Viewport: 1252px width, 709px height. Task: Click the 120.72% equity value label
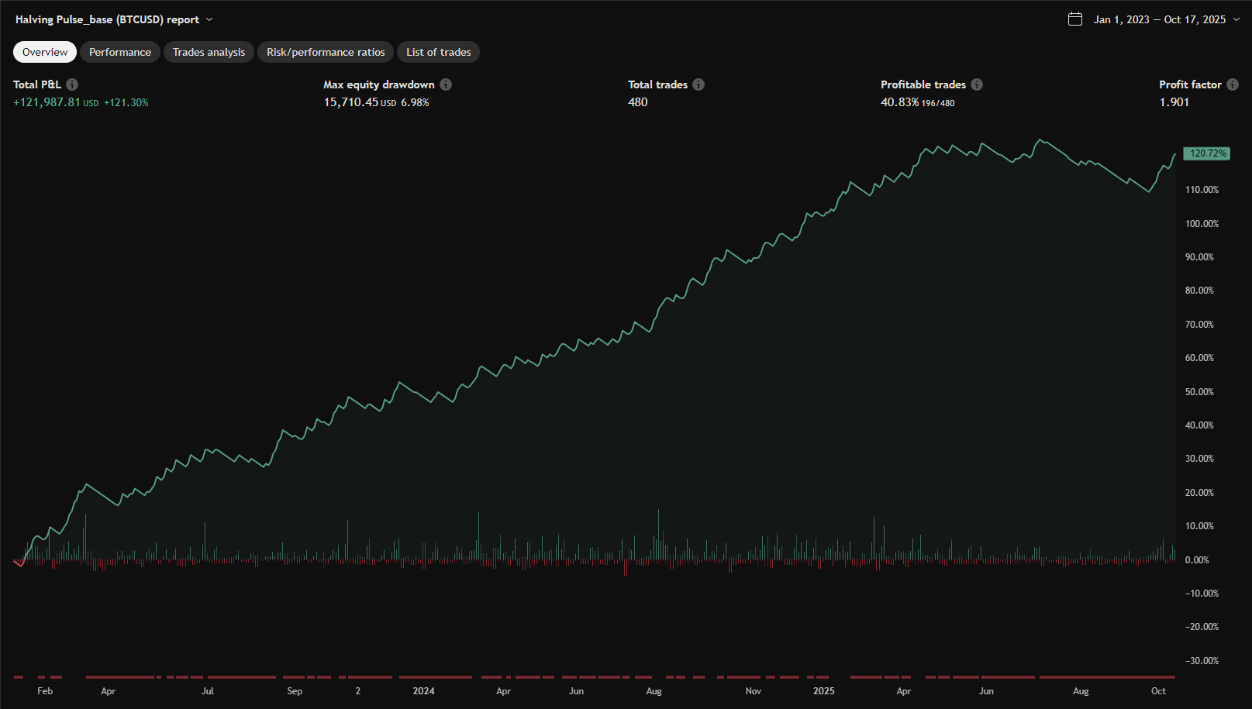1207,153
